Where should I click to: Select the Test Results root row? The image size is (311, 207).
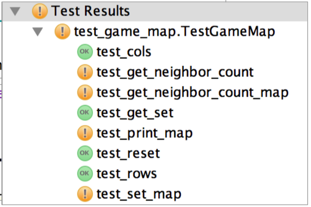[91, 11]
